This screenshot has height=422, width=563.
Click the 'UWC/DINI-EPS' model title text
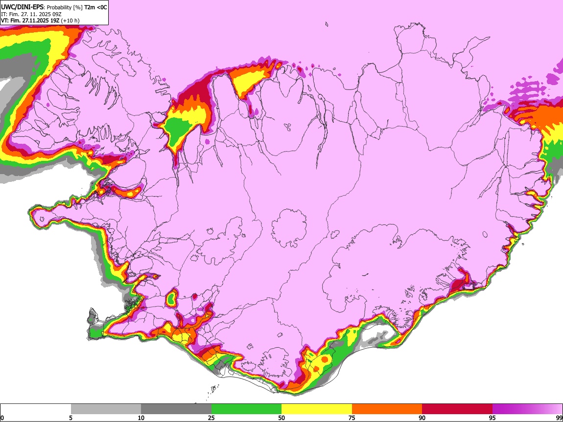pos(22,7)
